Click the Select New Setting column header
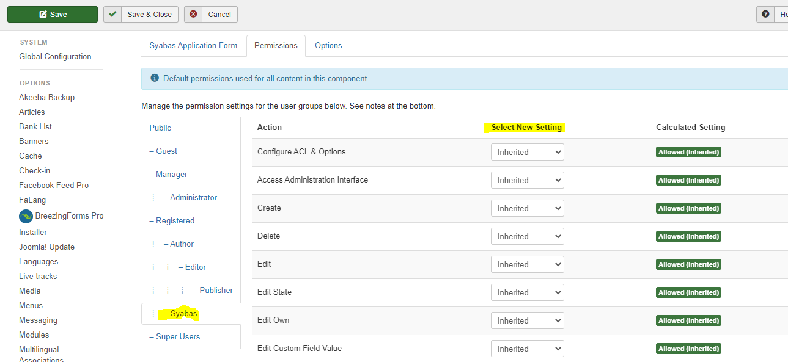The height and width of the screenshot is (362, 788). (x=526, y=127)
